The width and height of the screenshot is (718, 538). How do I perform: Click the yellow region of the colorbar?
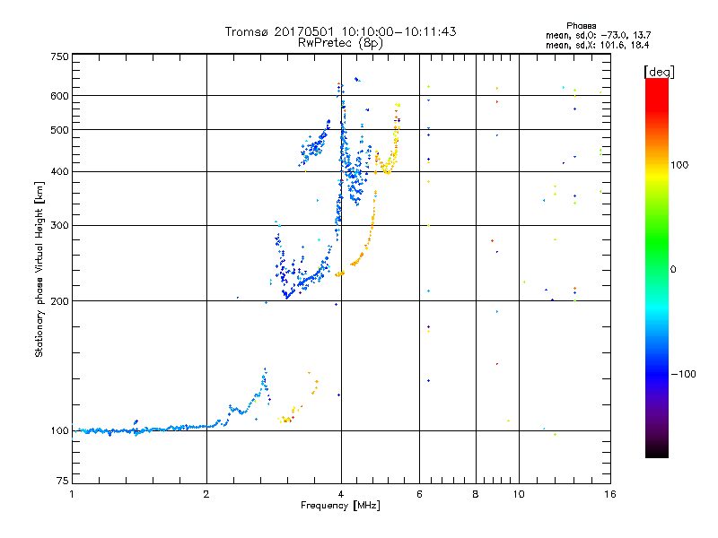click(x=657, y=176)
